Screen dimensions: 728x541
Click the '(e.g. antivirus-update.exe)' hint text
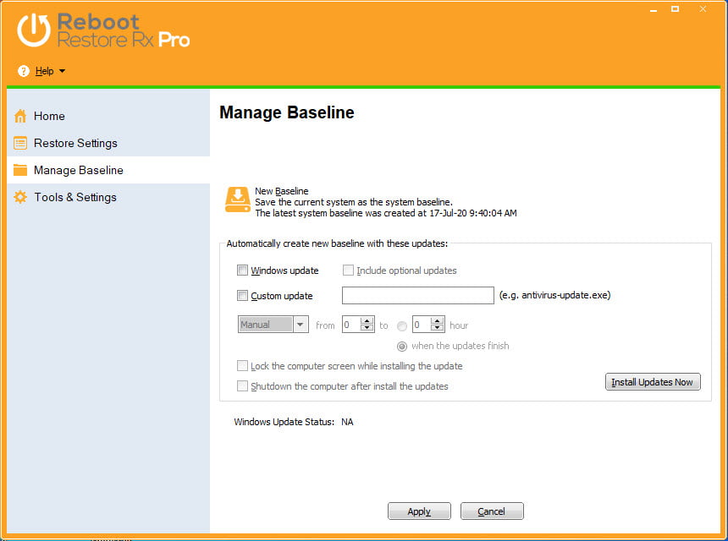click(554, 295)
